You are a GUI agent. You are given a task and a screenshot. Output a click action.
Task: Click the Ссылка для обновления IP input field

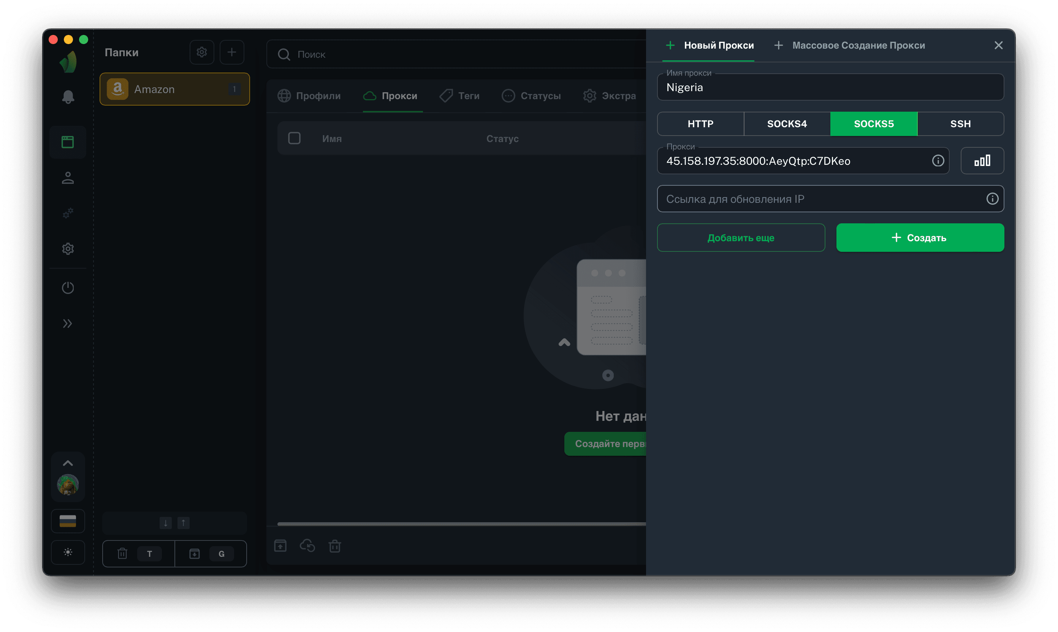(x=818, y=199)
